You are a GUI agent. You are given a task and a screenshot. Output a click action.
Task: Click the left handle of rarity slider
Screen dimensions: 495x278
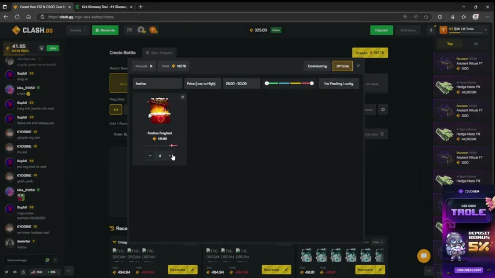267,83
